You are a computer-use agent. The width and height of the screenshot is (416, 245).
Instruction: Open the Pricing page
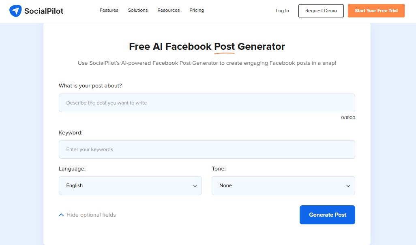tap(197, 10)
